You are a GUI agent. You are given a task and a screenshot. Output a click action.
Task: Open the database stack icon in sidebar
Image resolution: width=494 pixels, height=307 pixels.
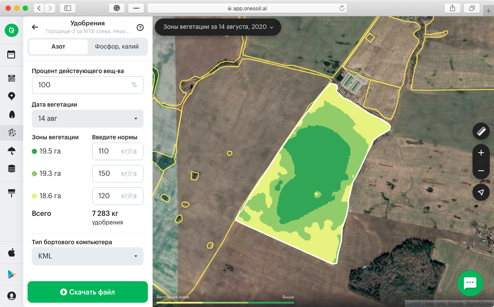[12, 169]
